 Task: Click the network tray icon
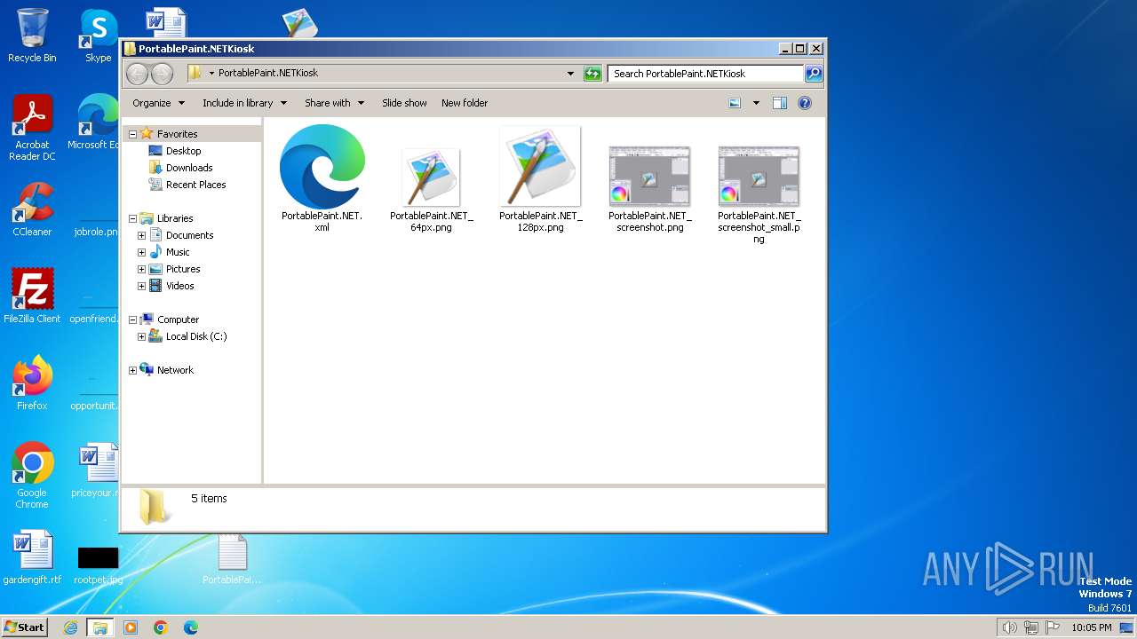point(1031,627)
